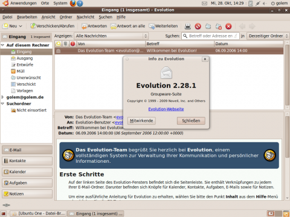This screenshot has height=217, width=290.
Task: Switch to Kontakte view
Action: tap(27, 161)
